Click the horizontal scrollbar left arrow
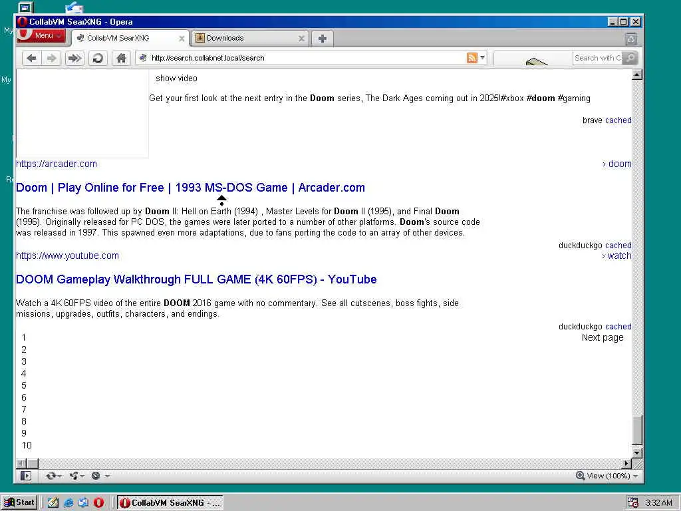The width and height of the screenshot is (681, 511). 21,463
